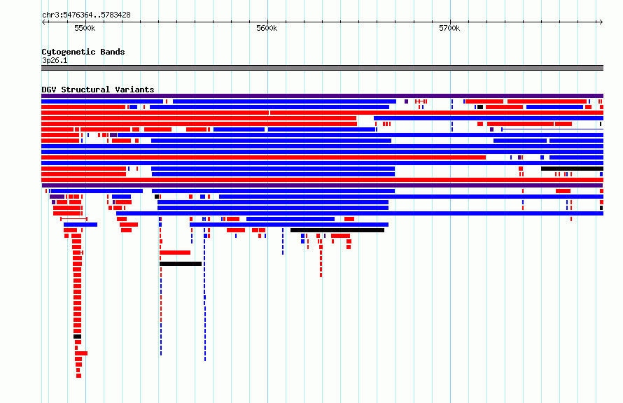
Task: Click the wider red bar near the stack's bottom
Action: [81, 353]
